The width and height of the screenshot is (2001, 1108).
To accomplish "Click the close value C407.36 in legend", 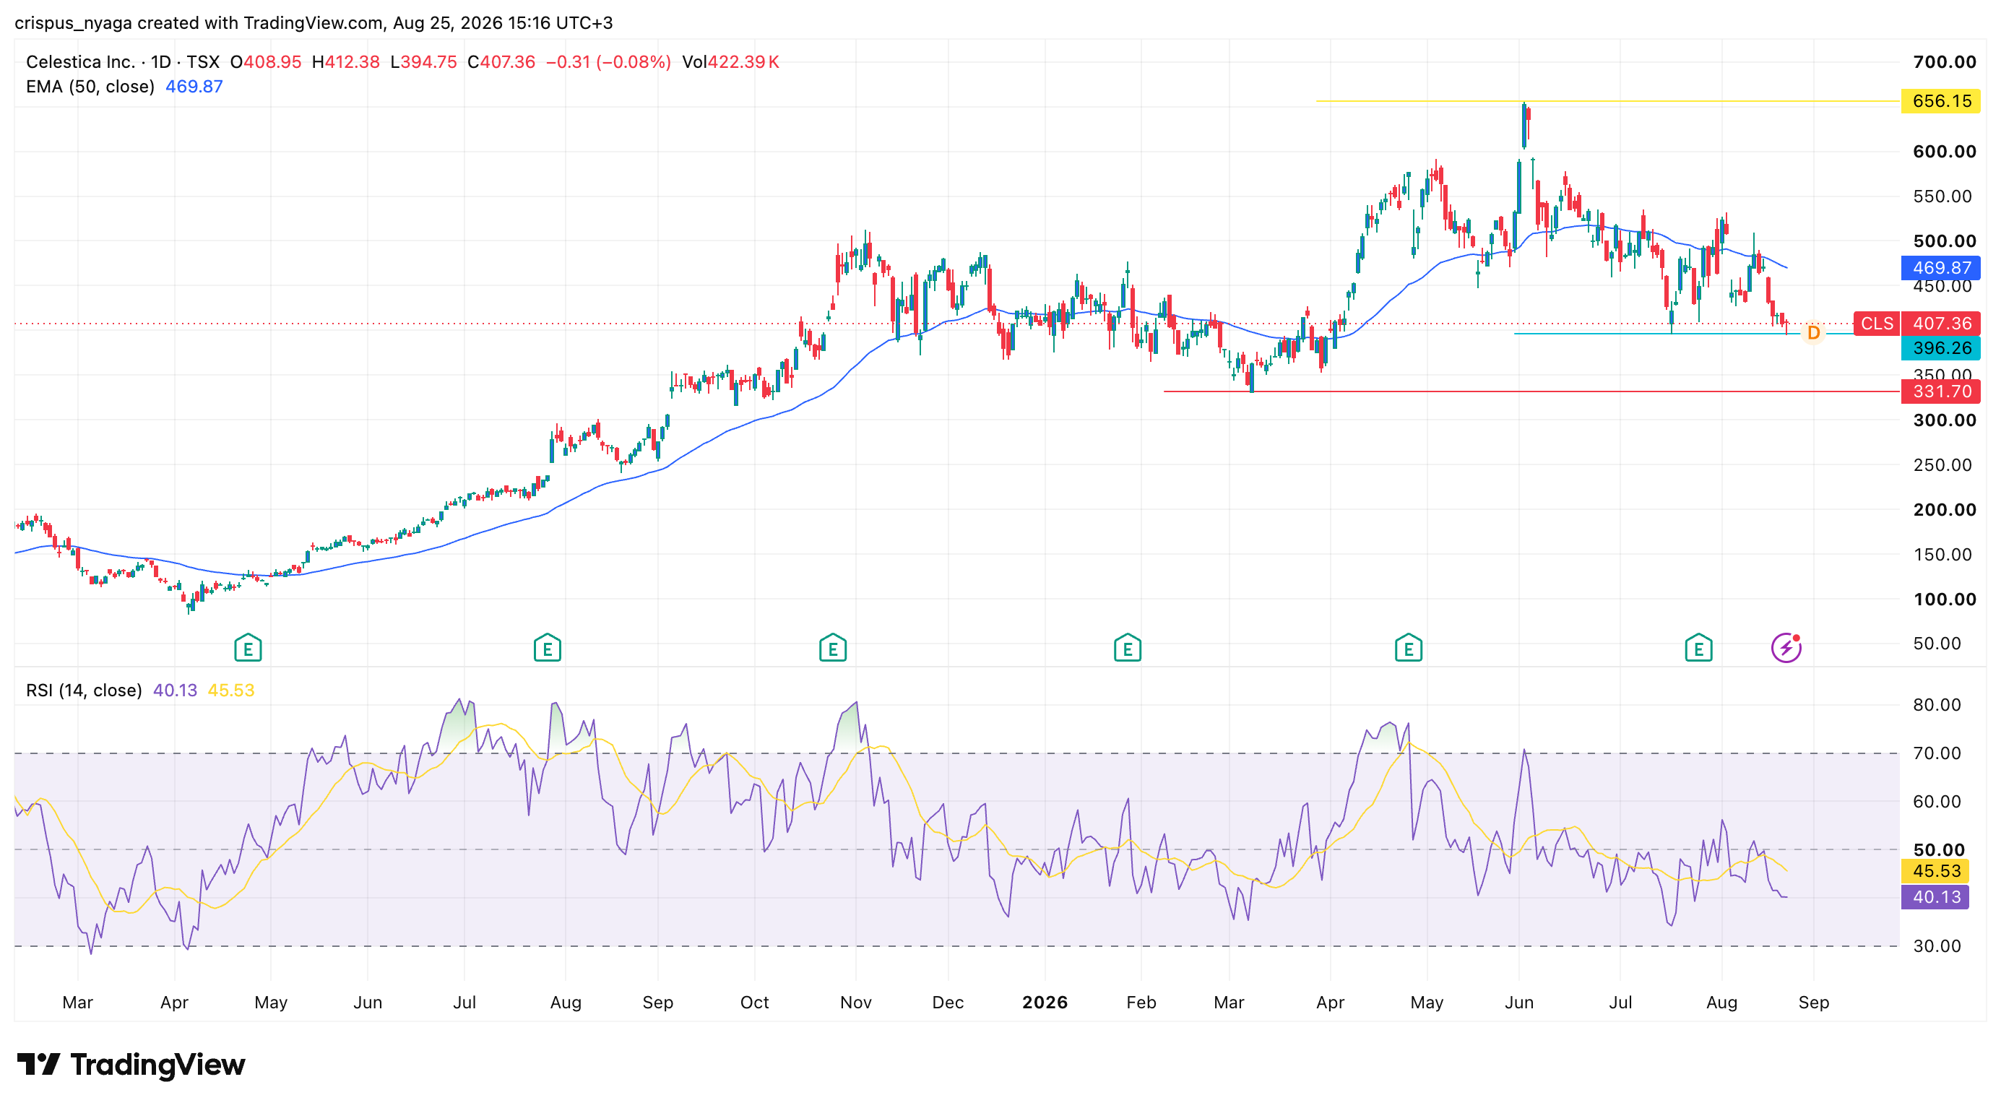I will pos(501,62).
